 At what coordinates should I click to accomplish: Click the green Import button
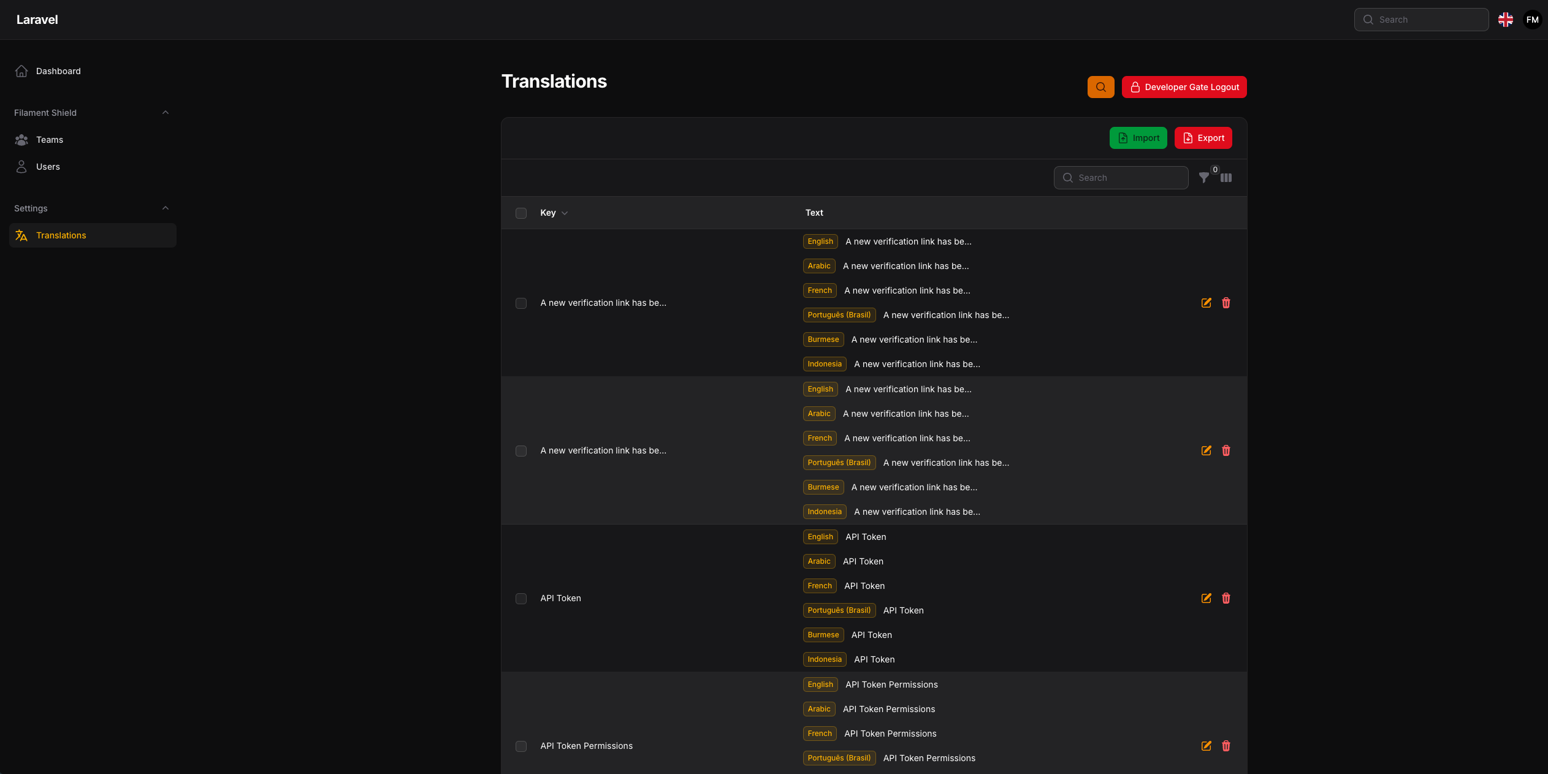pyautogui.click(x=1138, y=138)
